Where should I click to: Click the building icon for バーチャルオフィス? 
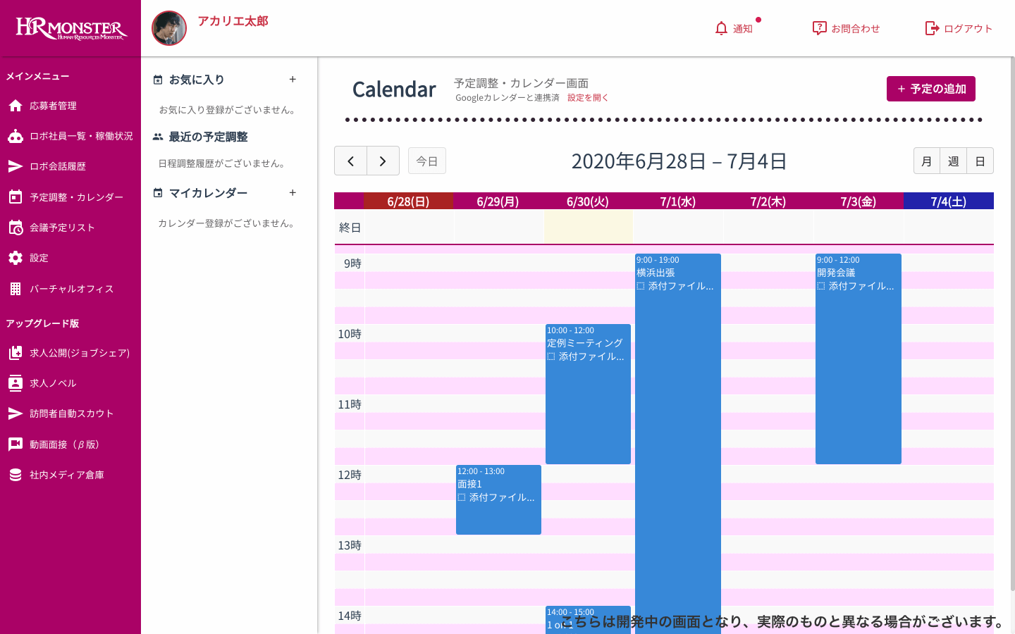(x=16, y=289)
